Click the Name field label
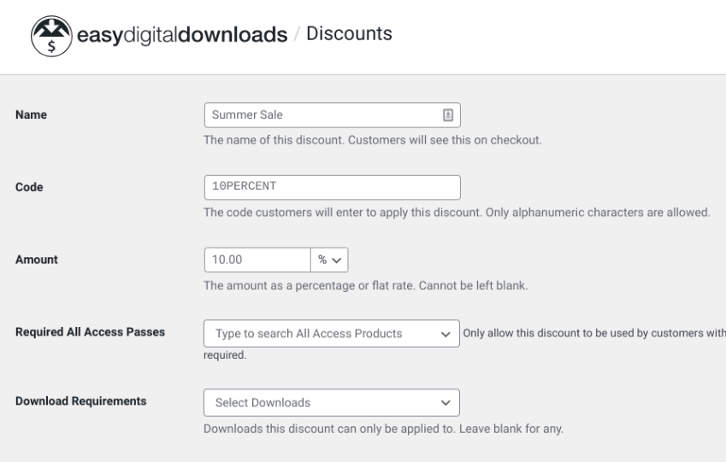726x462 pixels. pyautogui.click(x=32, y=114)
